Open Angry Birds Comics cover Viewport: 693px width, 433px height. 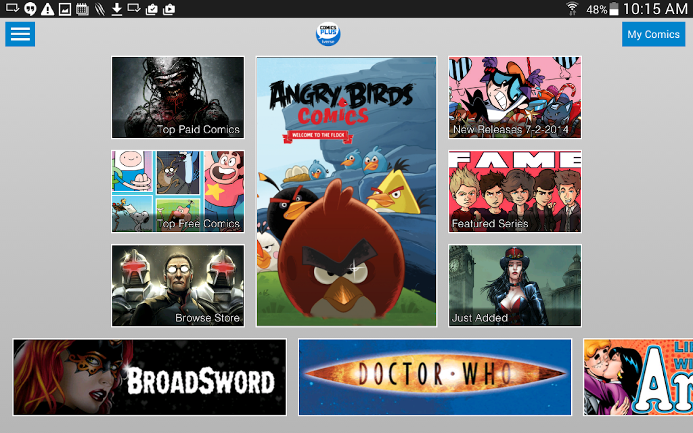(x=346, y=191)
